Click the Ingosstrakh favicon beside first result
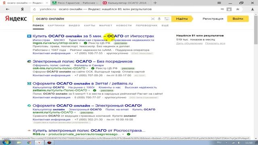The width and height of the screenshot is (258, 145). point(29,36)
